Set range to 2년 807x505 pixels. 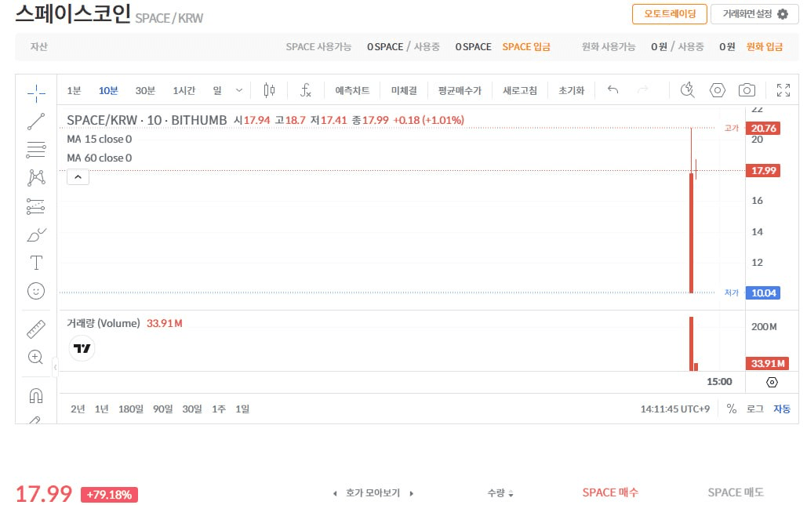click(78, 409)
